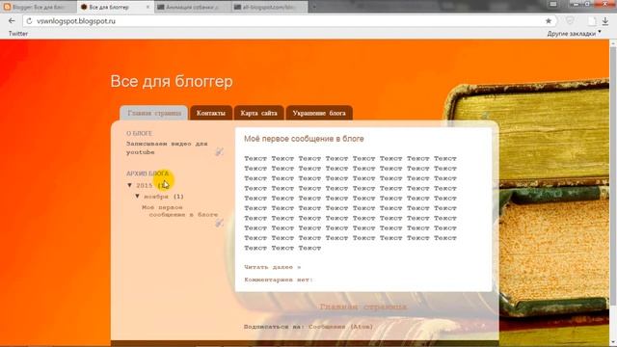
Task: Open a new browser tab
Action: (x=314, y=7)
